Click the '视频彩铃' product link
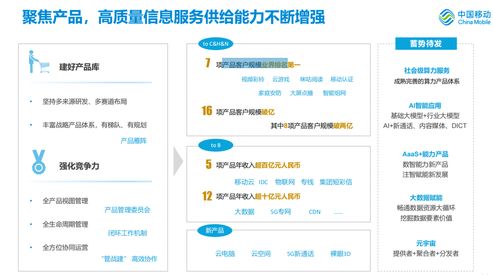Screen dimensions: 493x275 252,79
